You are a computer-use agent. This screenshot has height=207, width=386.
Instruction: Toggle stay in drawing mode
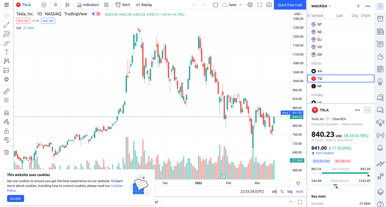tap(7, 122)
